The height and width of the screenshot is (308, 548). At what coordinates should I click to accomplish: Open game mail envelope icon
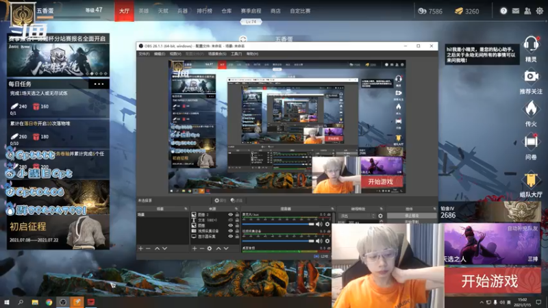516,11
